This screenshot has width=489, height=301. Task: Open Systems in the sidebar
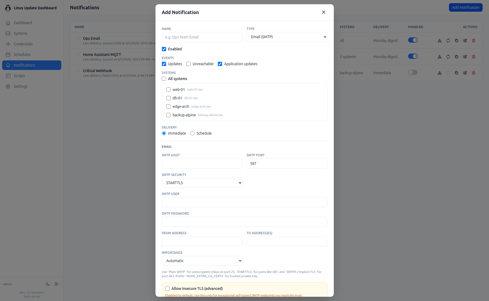(32, 33)
